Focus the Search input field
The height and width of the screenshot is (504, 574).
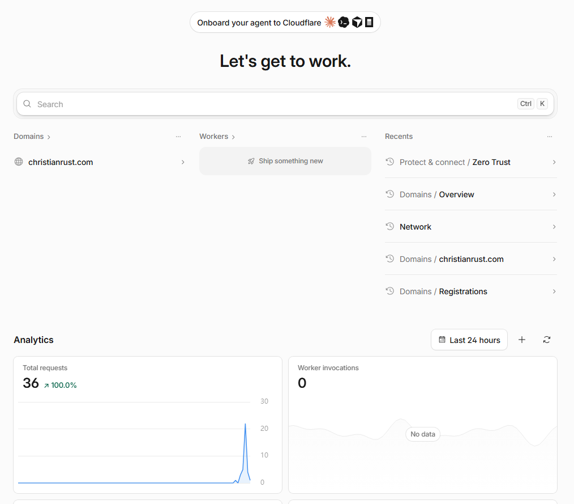285,104
